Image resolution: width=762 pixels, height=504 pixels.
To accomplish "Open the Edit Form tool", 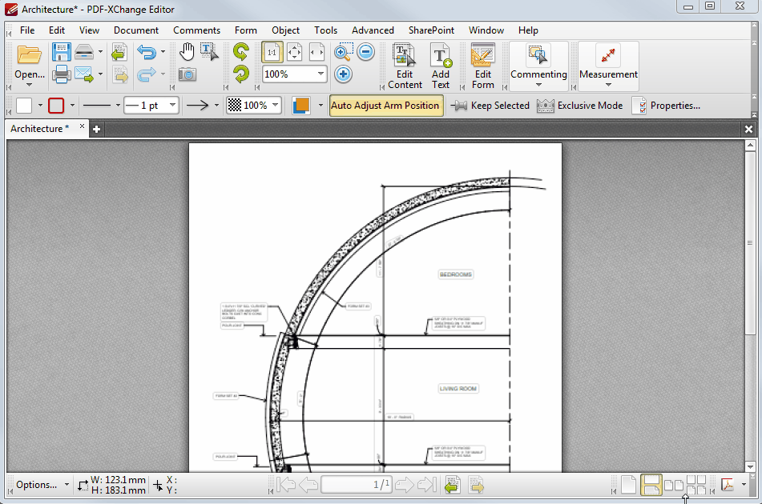I will point(482,64).
